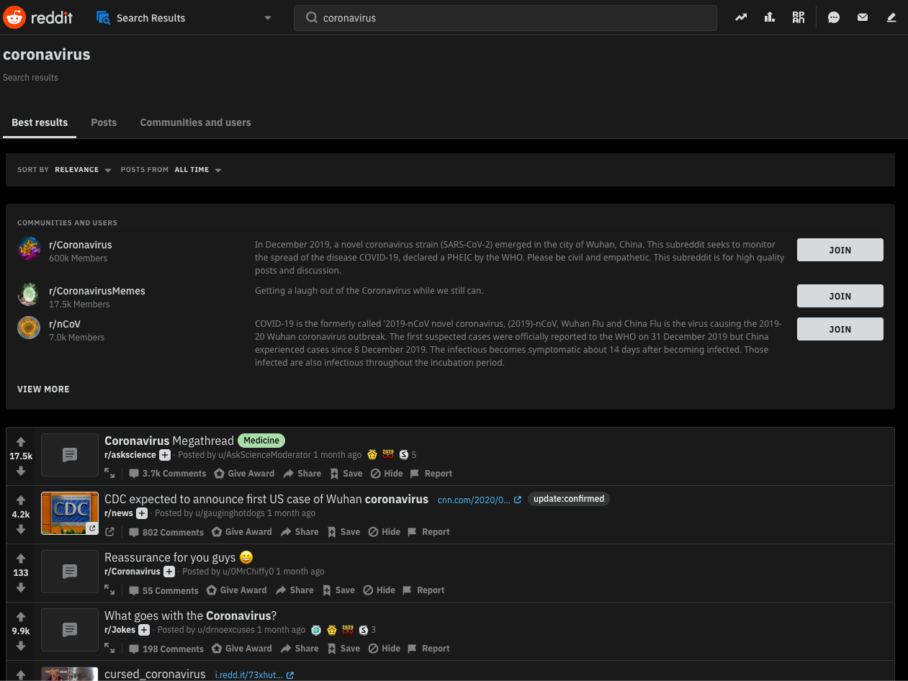Open RPAN from the top navigation
This screenshot has width=908, height=681.
798,17
